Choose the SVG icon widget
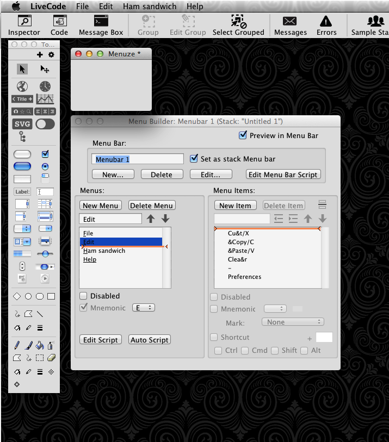 [x=22, y=124]
